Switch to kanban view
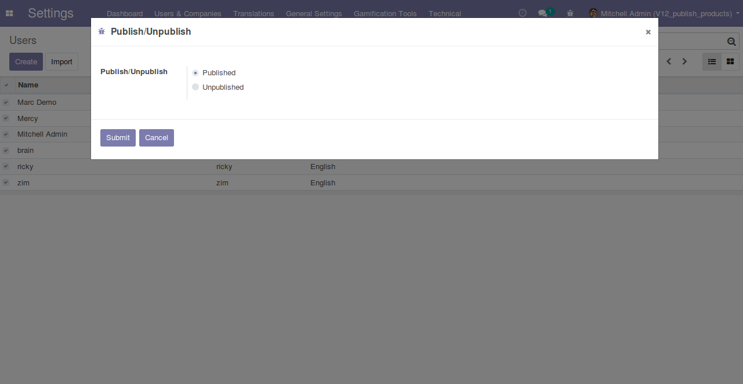Image resolution: width=743 pixels, height=384 pixels. (x=730, y=61)
